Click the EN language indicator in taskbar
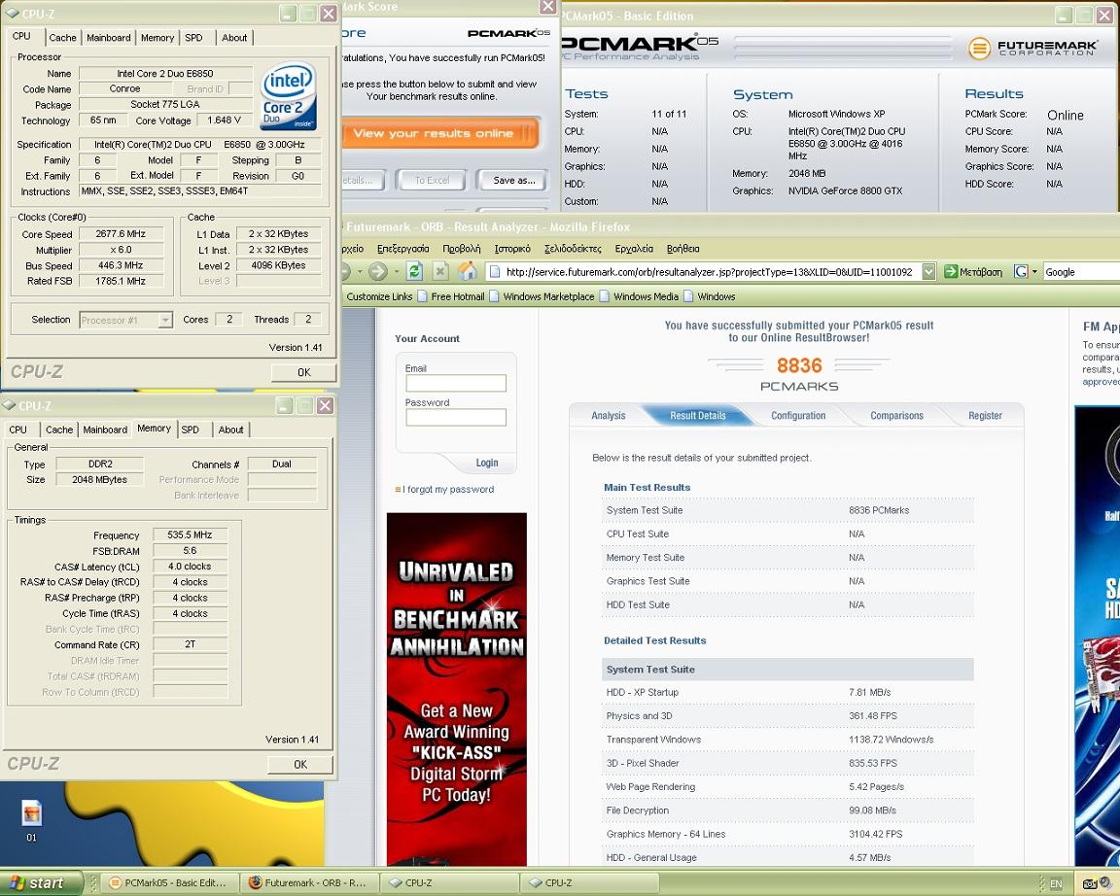This screenshot has width=1120, height=896. tap(1056, 884)
